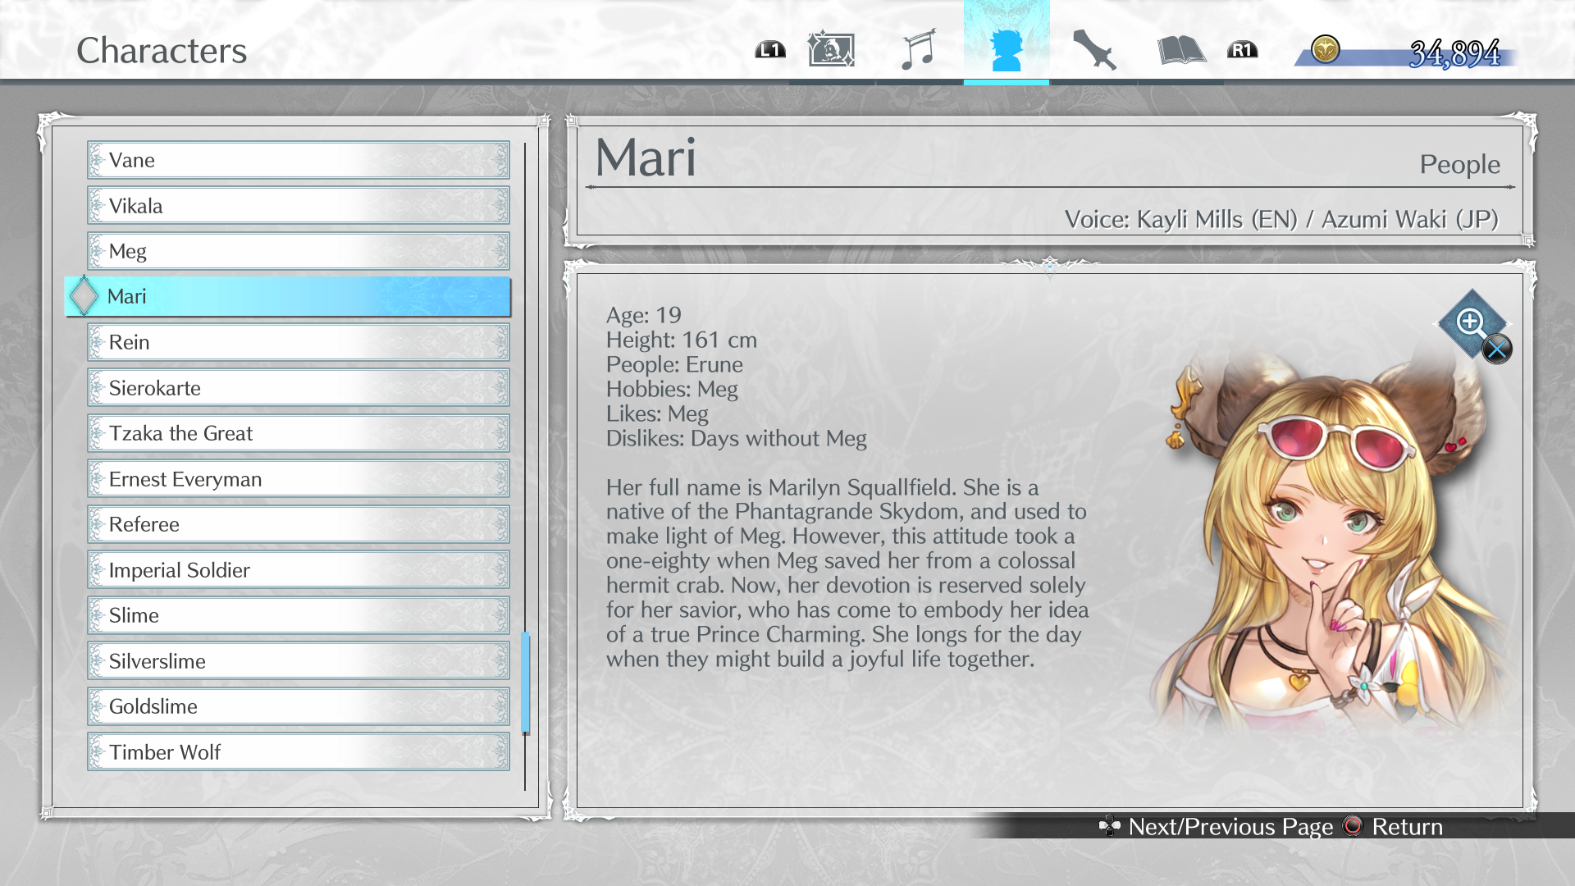Image resolution: width=1575 pixels, height=886 pixels.
Task: Select Vikala in the character list
Action: coord(298,206)
